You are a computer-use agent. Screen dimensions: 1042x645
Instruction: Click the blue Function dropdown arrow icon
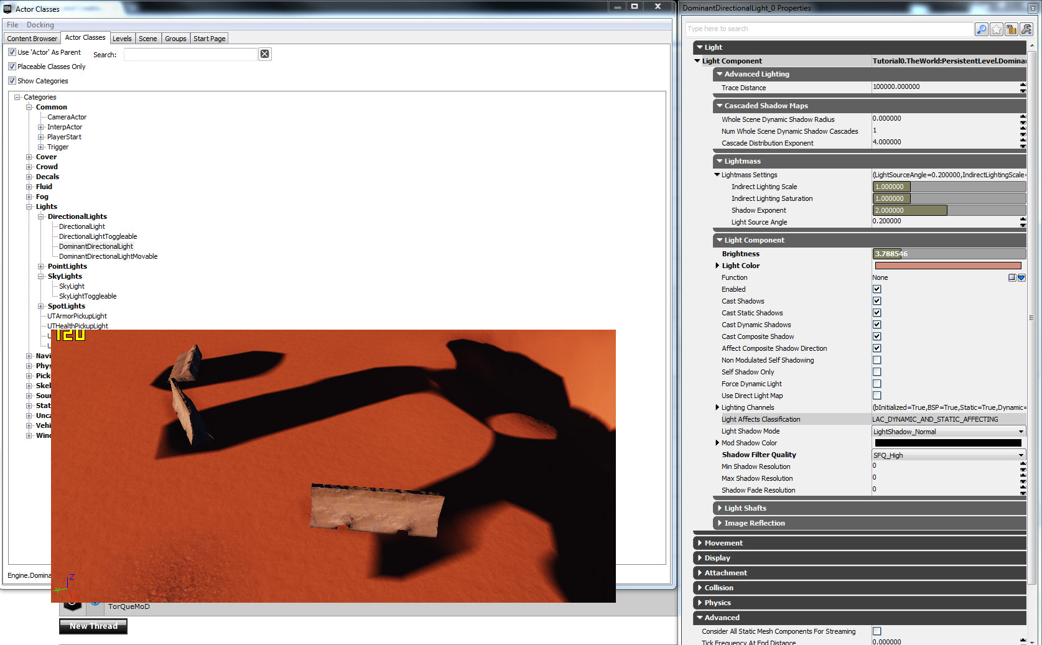1021,277
